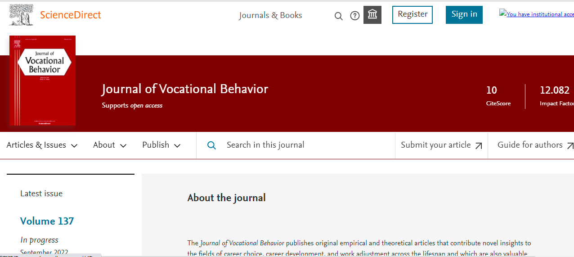
Task: Open the Volume 137 link
Action: coord(47,221)
